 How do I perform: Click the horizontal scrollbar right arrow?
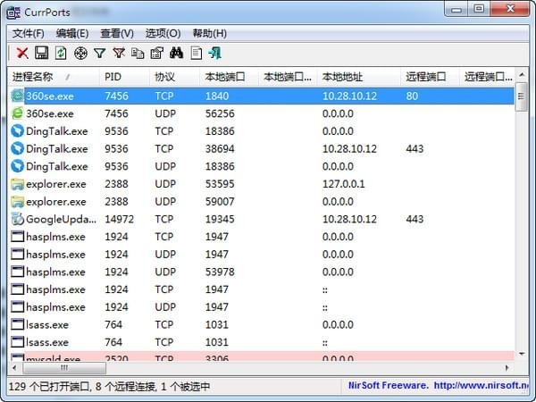click(507, 368)
